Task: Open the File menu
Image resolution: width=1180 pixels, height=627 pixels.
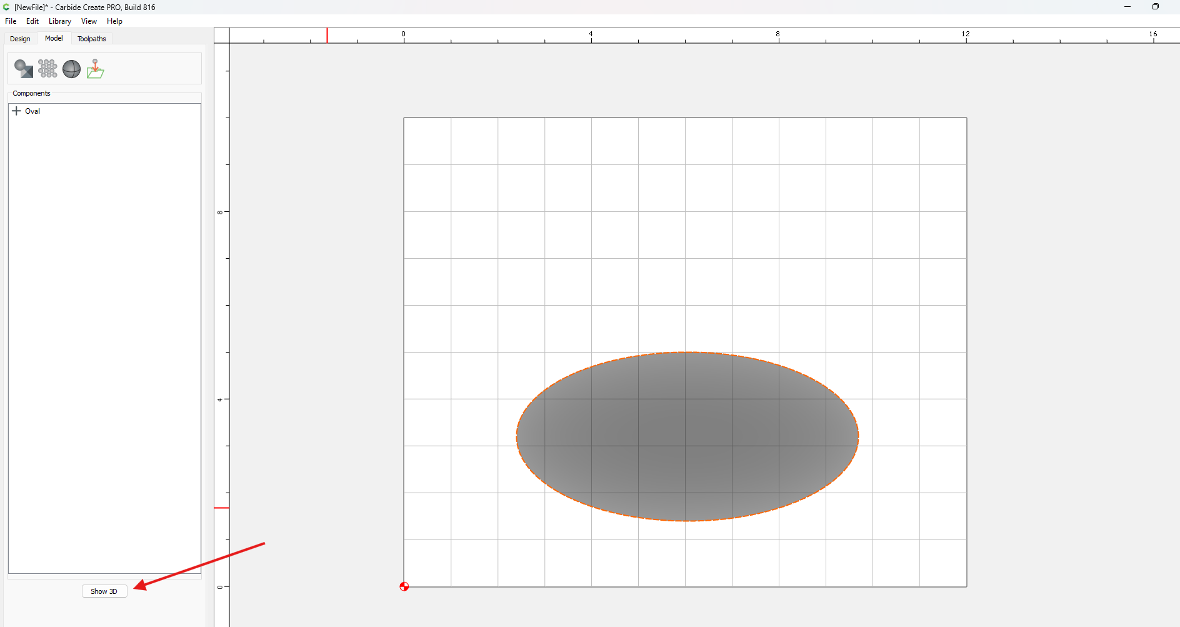Action: coord(11,21)
